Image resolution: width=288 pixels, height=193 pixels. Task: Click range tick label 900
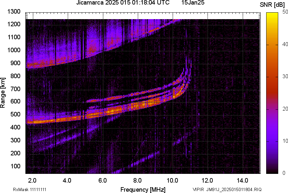tap(15, 63)
